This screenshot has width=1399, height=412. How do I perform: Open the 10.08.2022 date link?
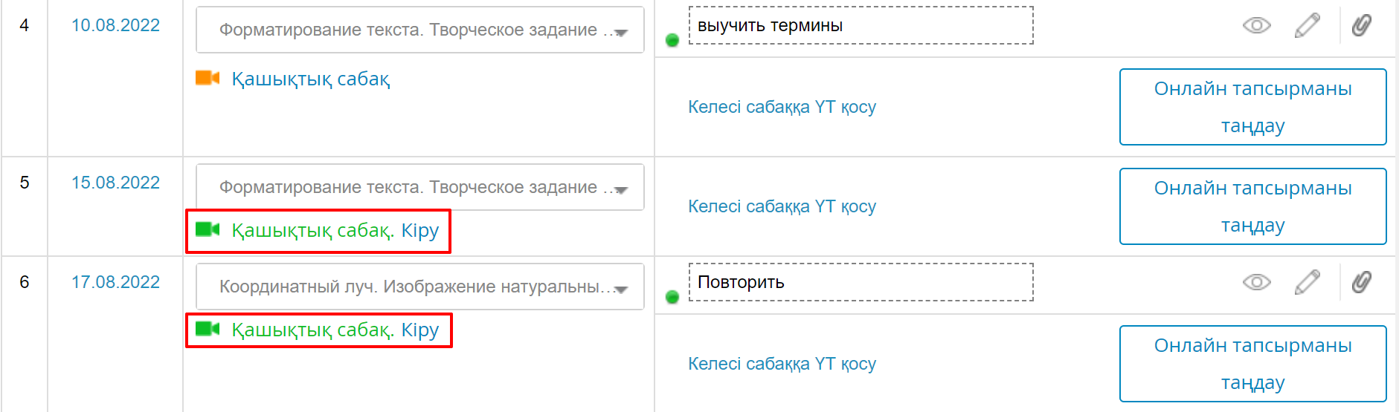(x=115, y=25)
